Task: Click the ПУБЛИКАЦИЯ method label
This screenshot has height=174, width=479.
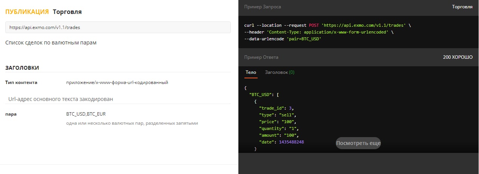Action: (x=27, y=12)
